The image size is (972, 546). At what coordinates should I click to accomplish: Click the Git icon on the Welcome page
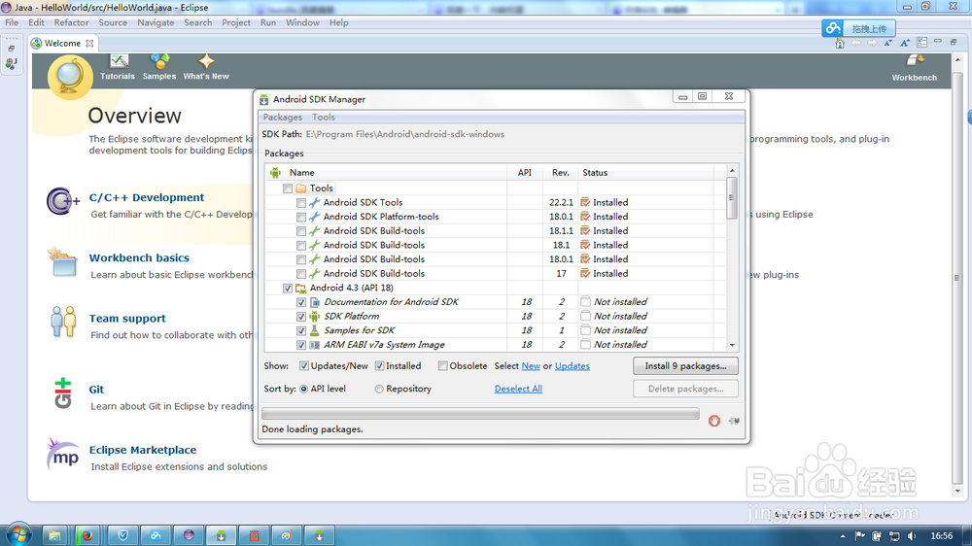(62, 393)
